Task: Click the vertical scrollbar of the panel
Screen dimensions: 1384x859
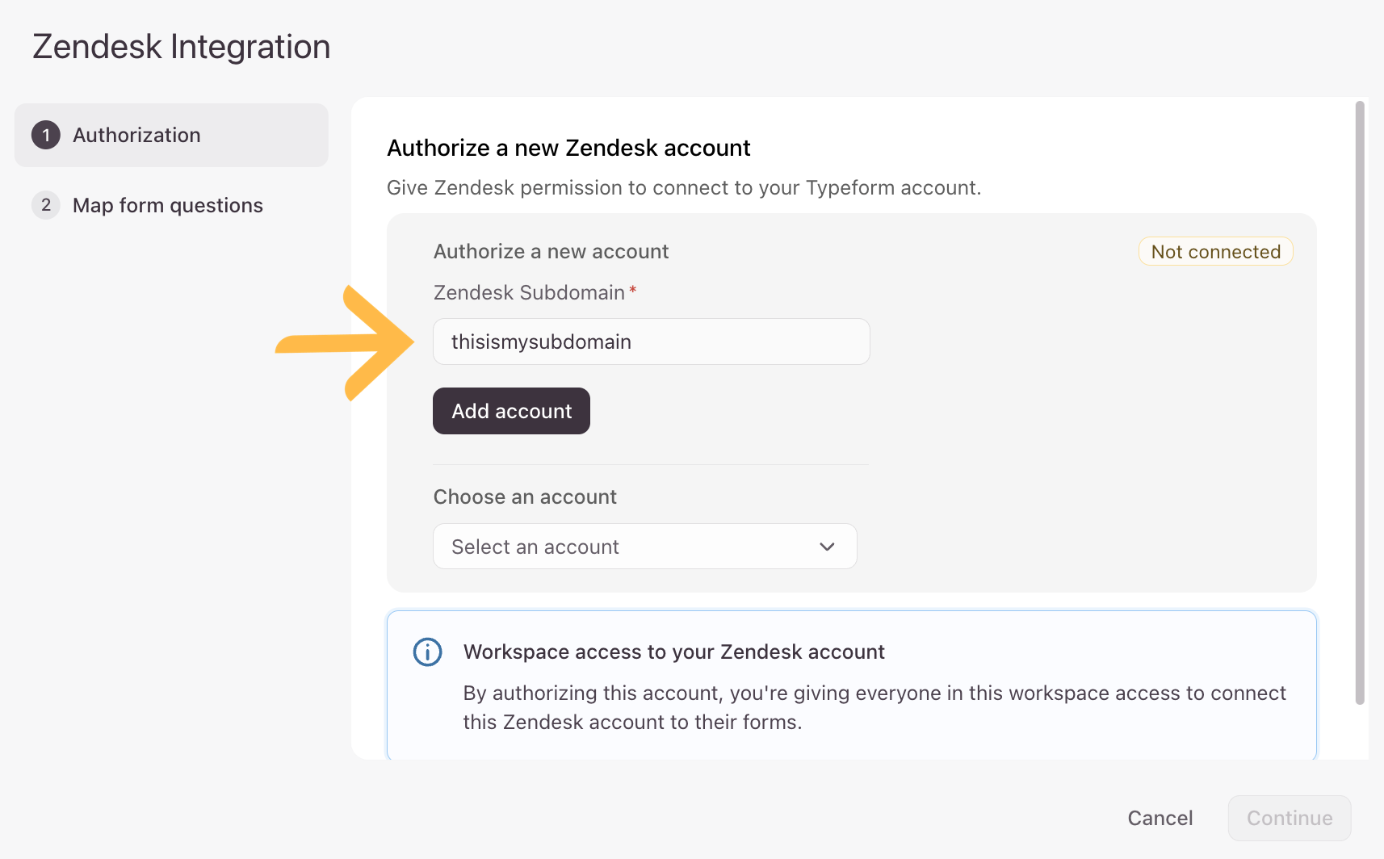Action: (x=1360, y=404)
